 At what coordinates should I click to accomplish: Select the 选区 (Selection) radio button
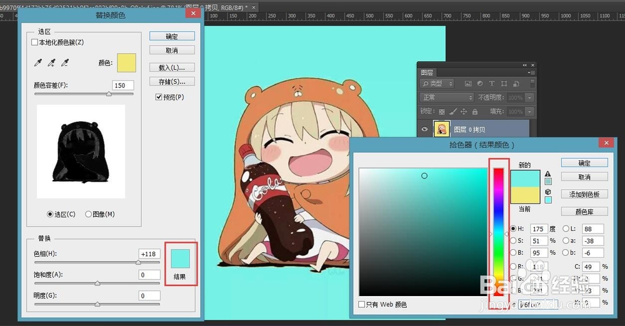tap(50, 214)
